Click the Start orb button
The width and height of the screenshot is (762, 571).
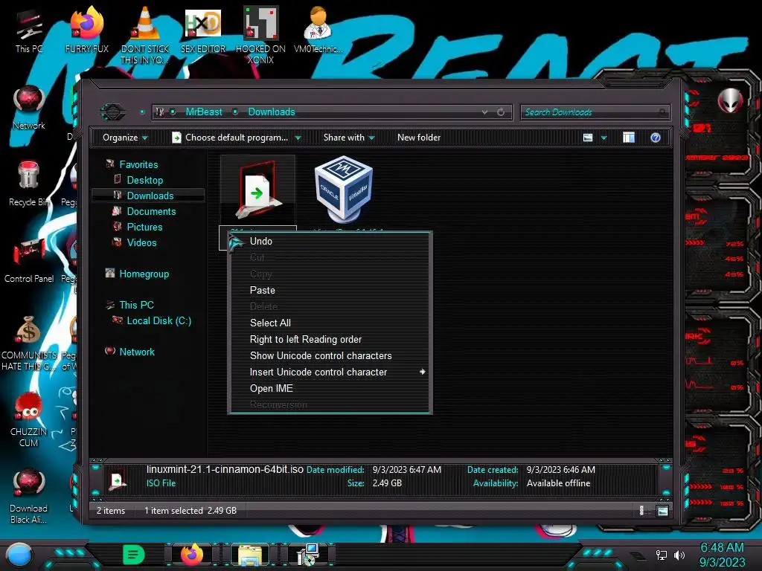click(19, 555)
